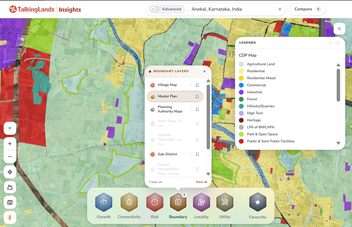352x227 pixels.
Task: Click the legends panel scrollbar thumb
Action: coord(338,85)
